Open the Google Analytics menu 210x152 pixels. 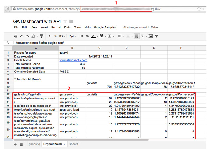tap(105, 28)
